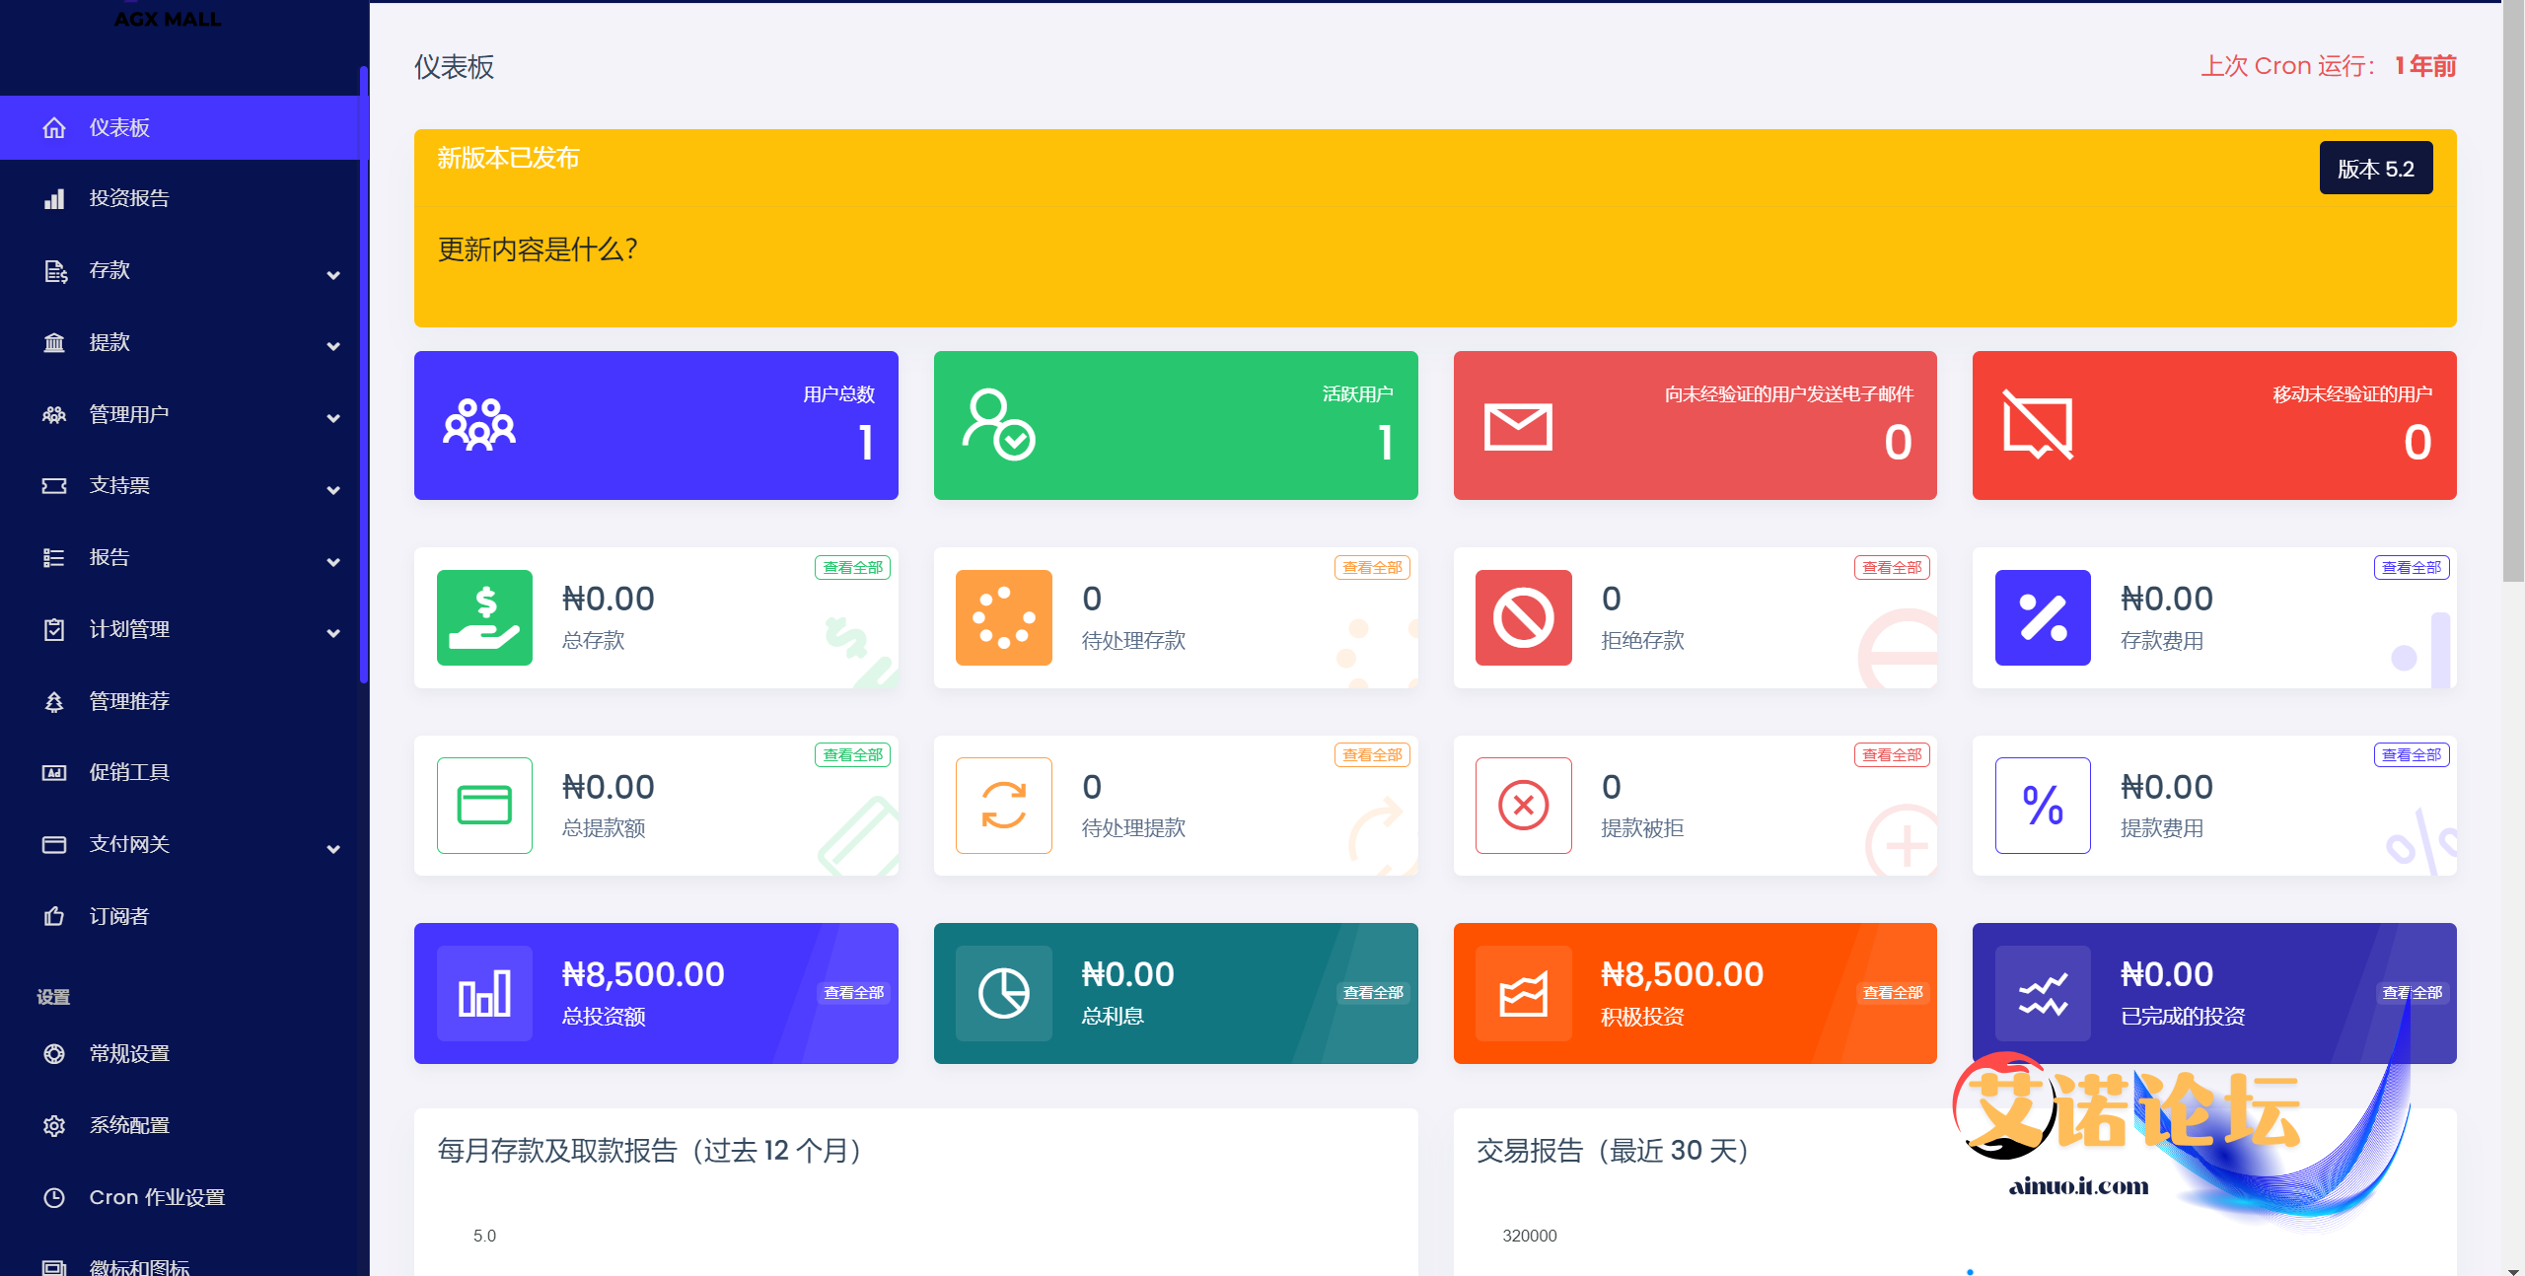2525x1276 pixels.
Task: Click the active users checkmark icon
Action: (998, 425)
